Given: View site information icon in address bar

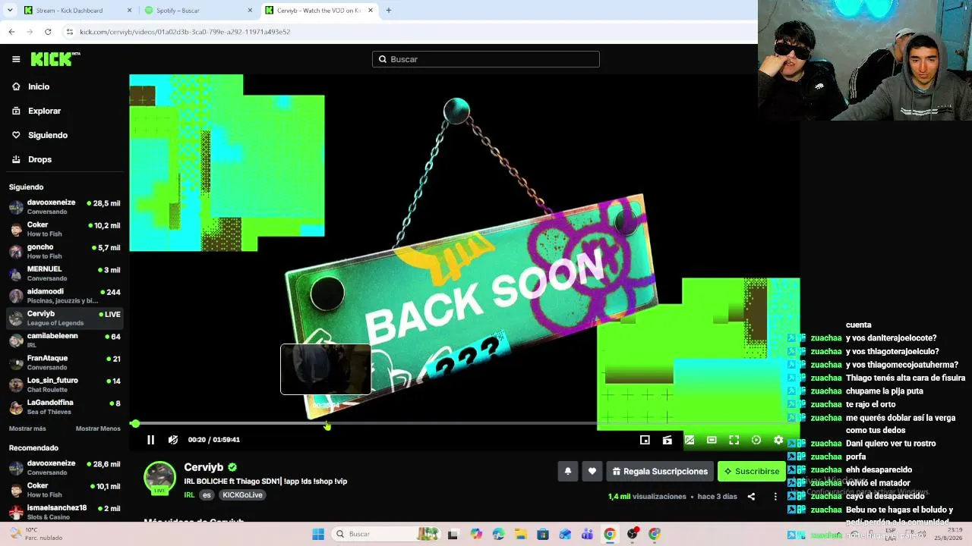Looking at the screenshot, I should tap(70, 32).
